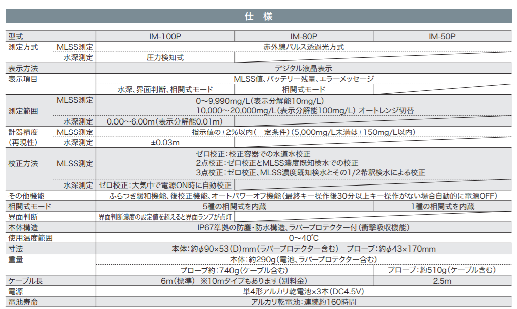
Task: Click the 圧力検知式 cell
Action: [x=165, y=57]
